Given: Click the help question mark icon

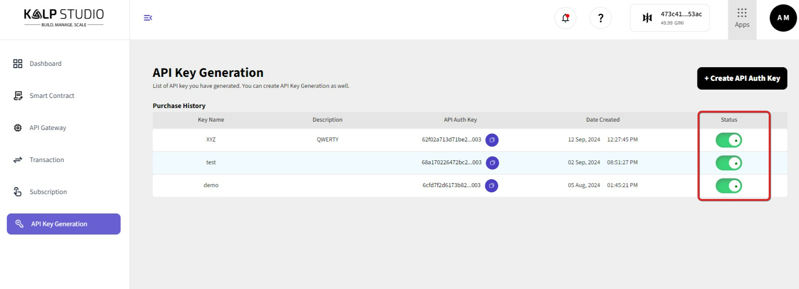Looking at the screenshot, I should click(x=600, y=18).
